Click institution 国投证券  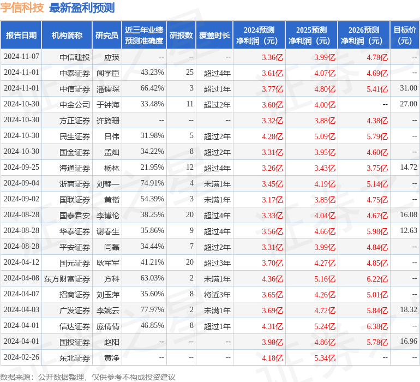(75, 342)
